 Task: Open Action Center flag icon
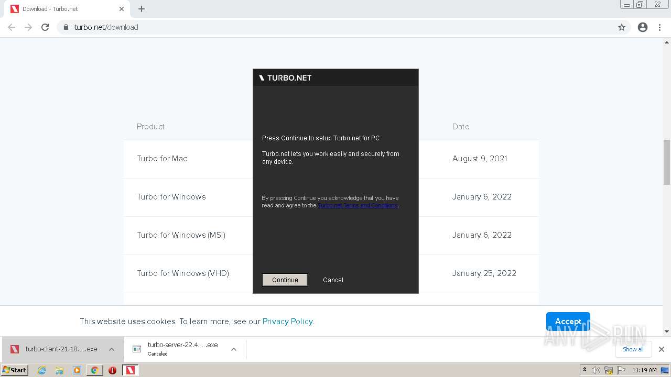[x=620, y=370]
